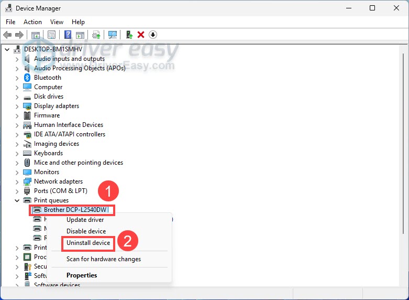Click the Network adapters category icon
This screenshot has width=409, height=300.
tap(27, 181)
